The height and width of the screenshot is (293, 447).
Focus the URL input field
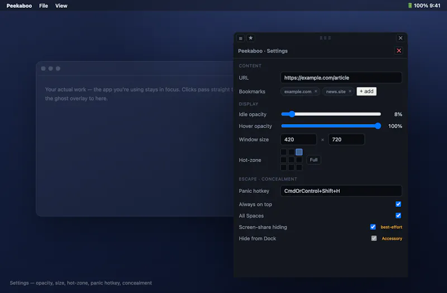click(341, 78)
